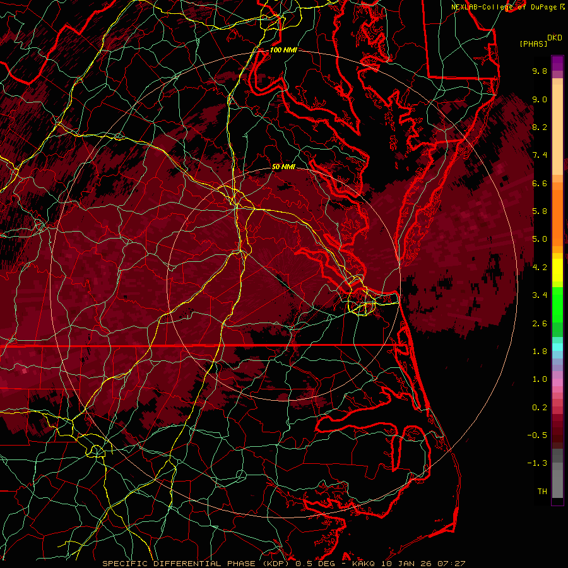
Task: Click the TH threshold legend label
Action: pyautogui.click(x=542, y=492)
